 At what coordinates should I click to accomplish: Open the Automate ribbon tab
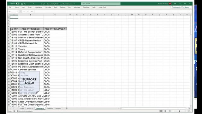pyautogui.click(x=77, y=7)
